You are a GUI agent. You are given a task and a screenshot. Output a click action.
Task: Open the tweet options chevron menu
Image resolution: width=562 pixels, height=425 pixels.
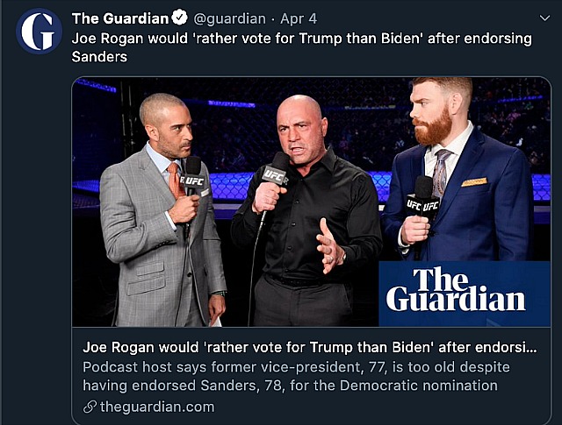[x=544, y=18]
